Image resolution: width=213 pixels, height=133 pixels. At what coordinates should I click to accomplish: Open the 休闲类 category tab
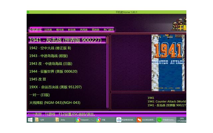[x=84, y=30]
